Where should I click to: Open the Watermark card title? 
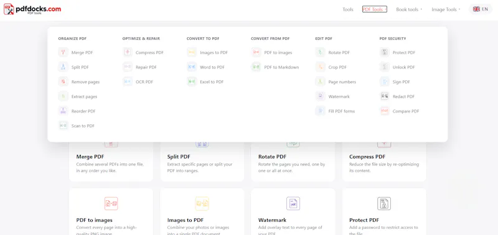click(272, 220)
